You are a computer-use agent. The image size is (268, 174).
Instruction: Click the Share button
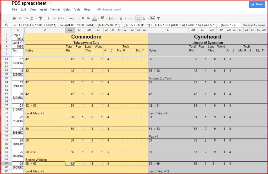pyautogui.click(x=257, y=4)
